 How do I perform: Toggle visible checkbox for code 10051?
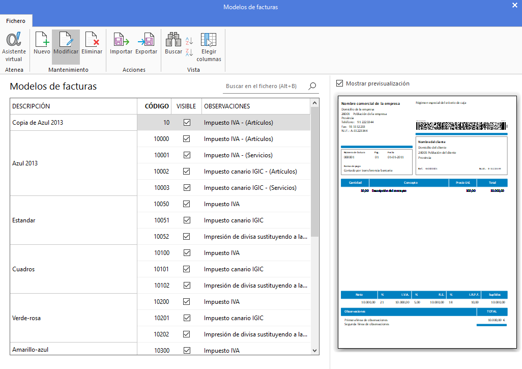187,220
